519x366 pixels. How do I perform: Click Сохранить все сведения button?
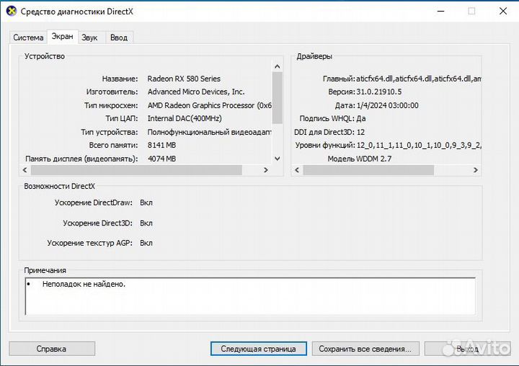[x=365, y=349]
